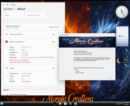The image size is (130, 106).
Task: Select the Morphs Creations manufacturer value
Action: 27,74
